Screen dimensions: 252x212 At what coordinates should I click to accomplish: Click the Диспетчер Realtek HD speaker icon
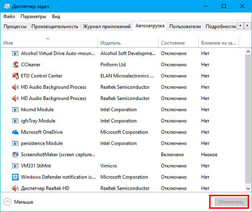click(x=15, y=188)
